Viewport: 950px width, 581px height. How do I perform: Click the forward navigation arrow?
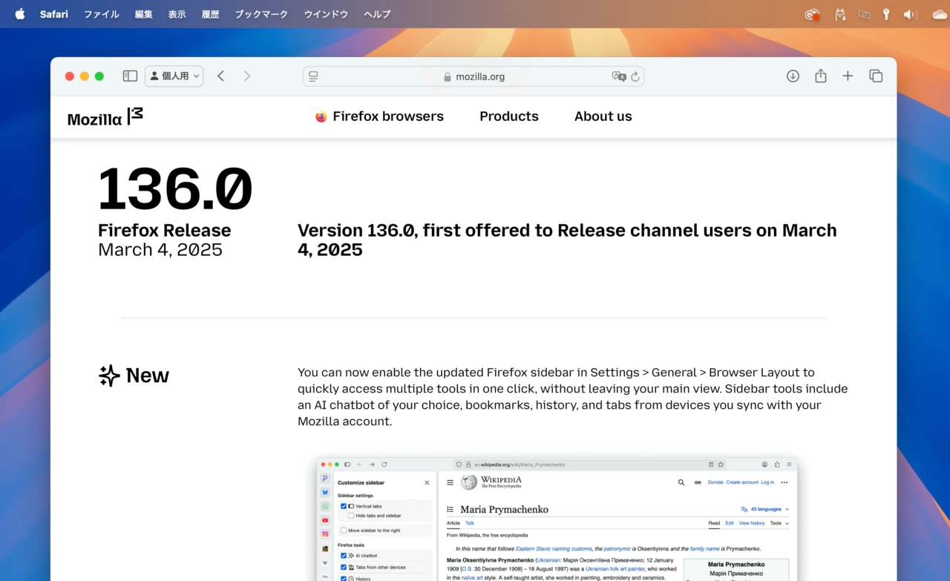247,76
